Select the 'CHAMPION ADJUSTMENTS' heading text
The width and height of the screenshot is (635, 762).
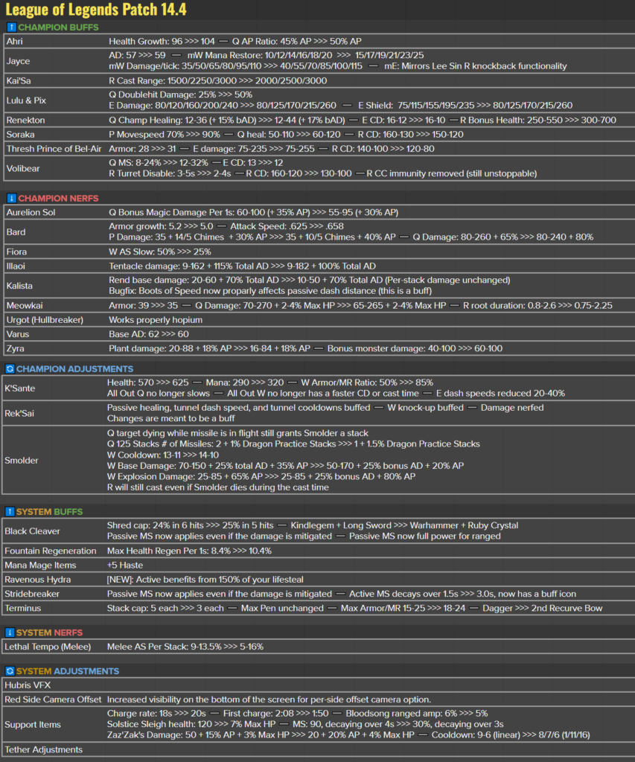[x=75, y=369]
